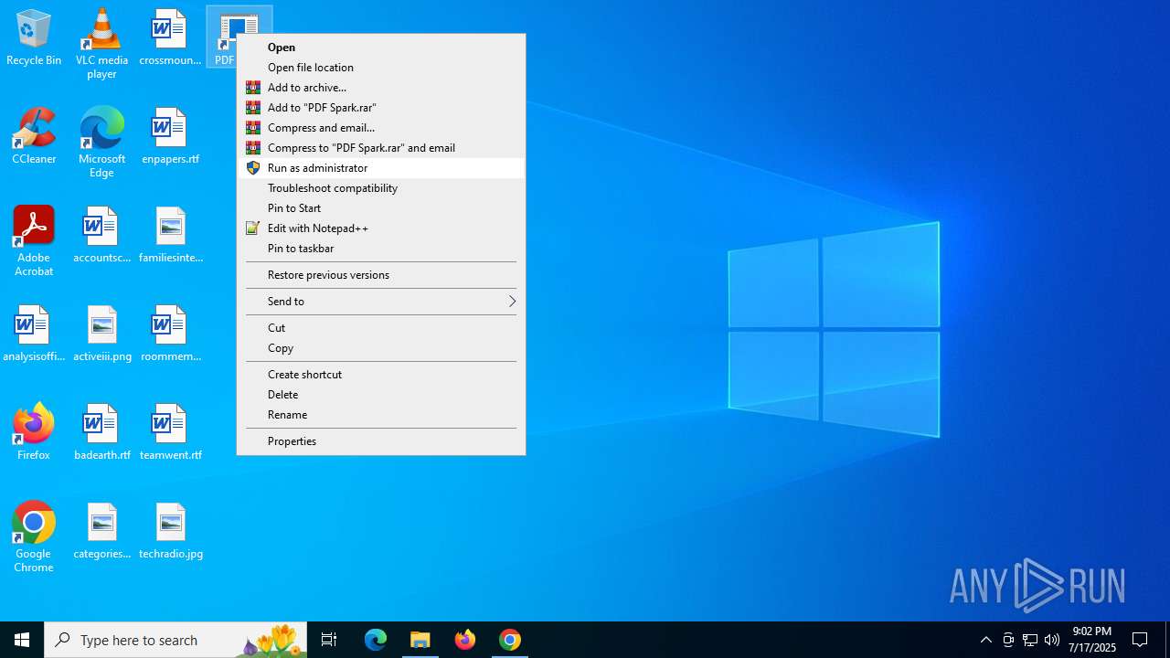The image size is (1170, 658).
Task: Choose Copy in the context menu
Action: (380, 348)
